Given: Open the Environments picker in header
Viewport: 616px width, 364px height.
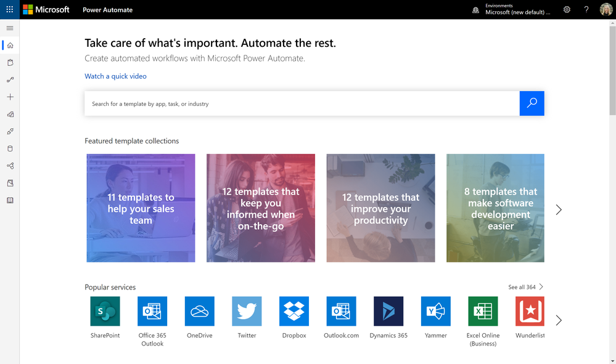Looking at the screenshot, I should pos(511,9).
